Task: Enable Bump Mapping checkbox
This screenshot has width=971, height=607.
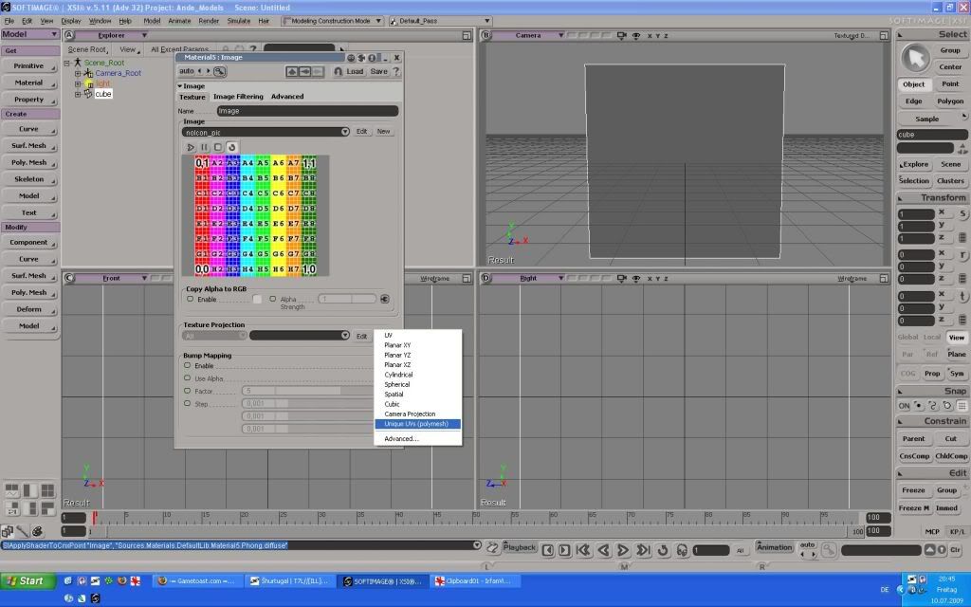Action: tap(188, 365)
